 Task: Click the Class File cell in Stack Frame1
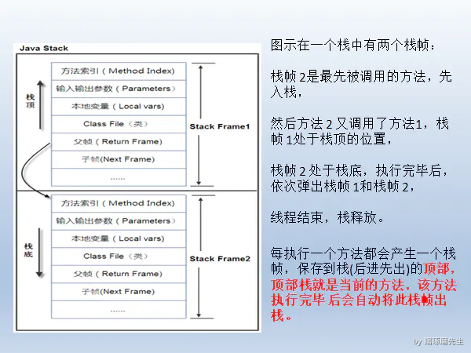point(119,124)
